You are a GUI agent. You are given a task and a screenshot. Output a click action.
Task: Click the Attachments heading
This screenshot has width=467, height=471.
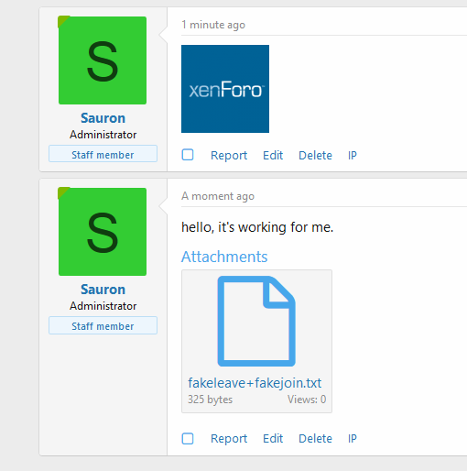[x=224, y=257]
